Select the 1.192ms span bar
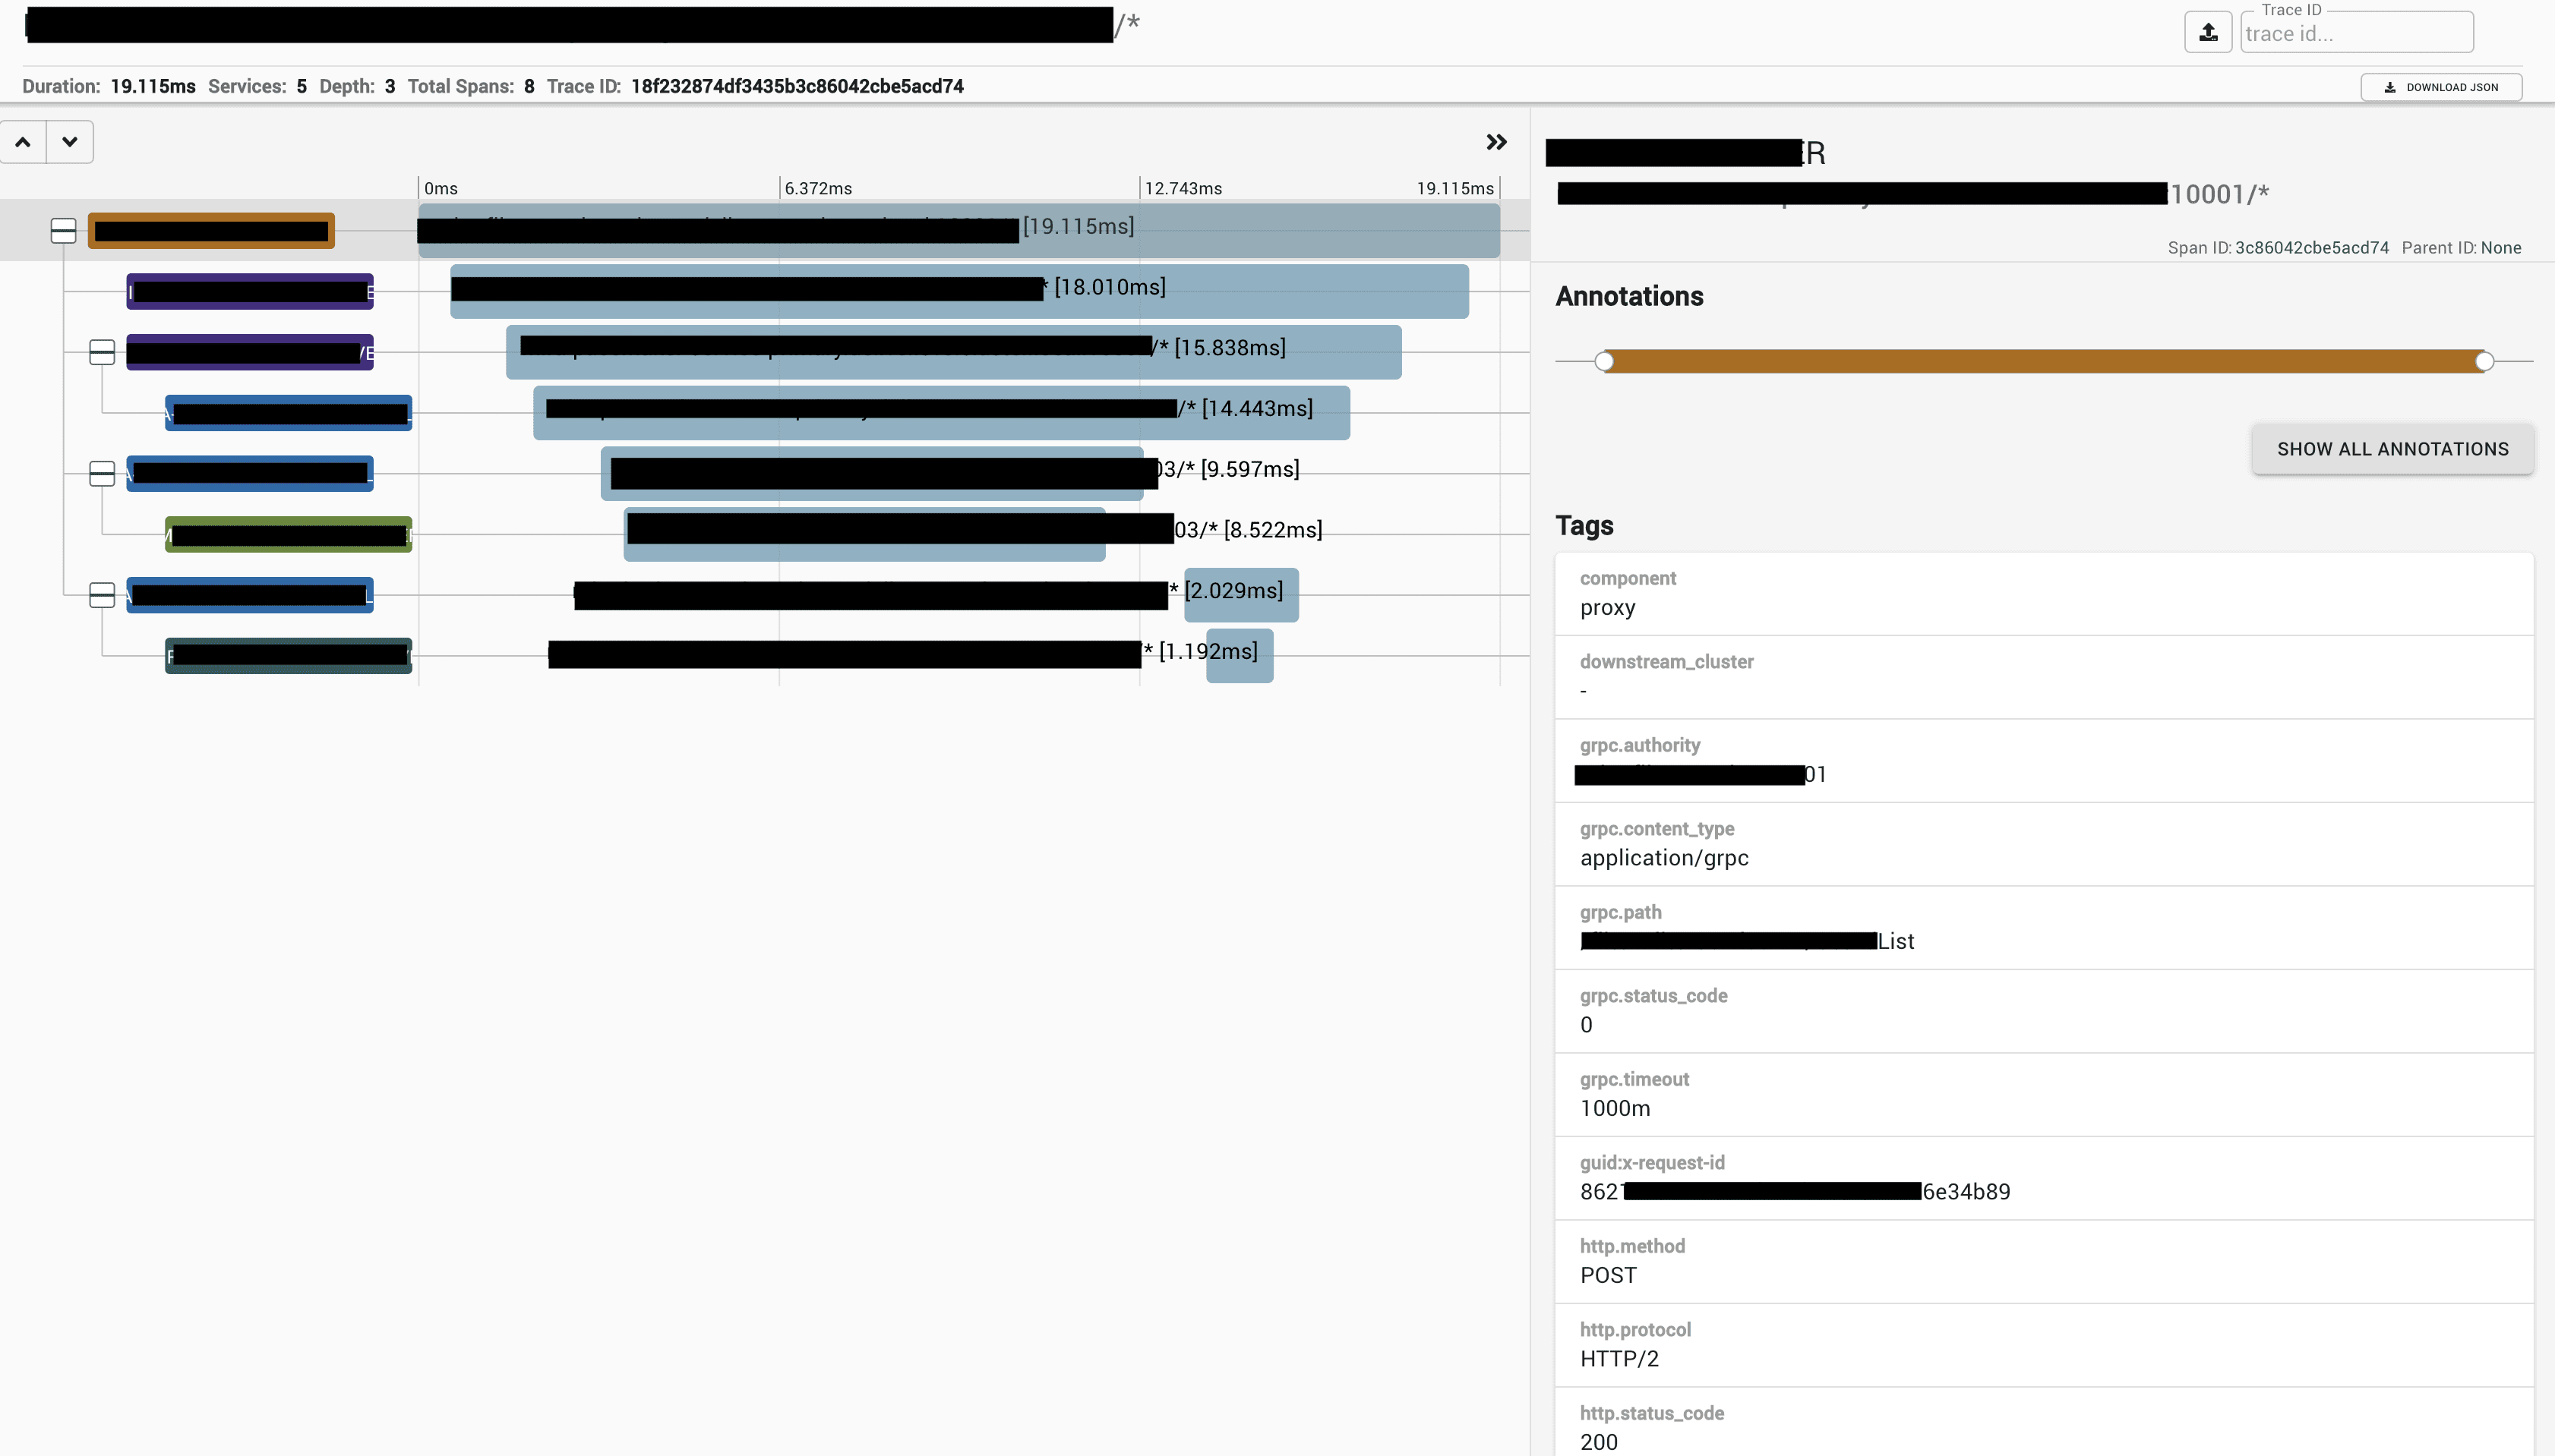The image size is (2555, 1456). click(x=1240, y=656)
